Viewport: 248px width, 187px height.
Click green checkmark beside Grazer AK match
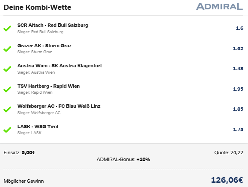pyautogui.click(x=7, y=49)
